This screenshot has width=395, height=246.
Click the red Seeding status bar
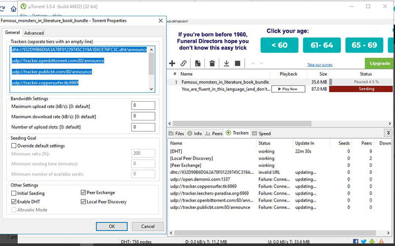click(x=360, y=89)
